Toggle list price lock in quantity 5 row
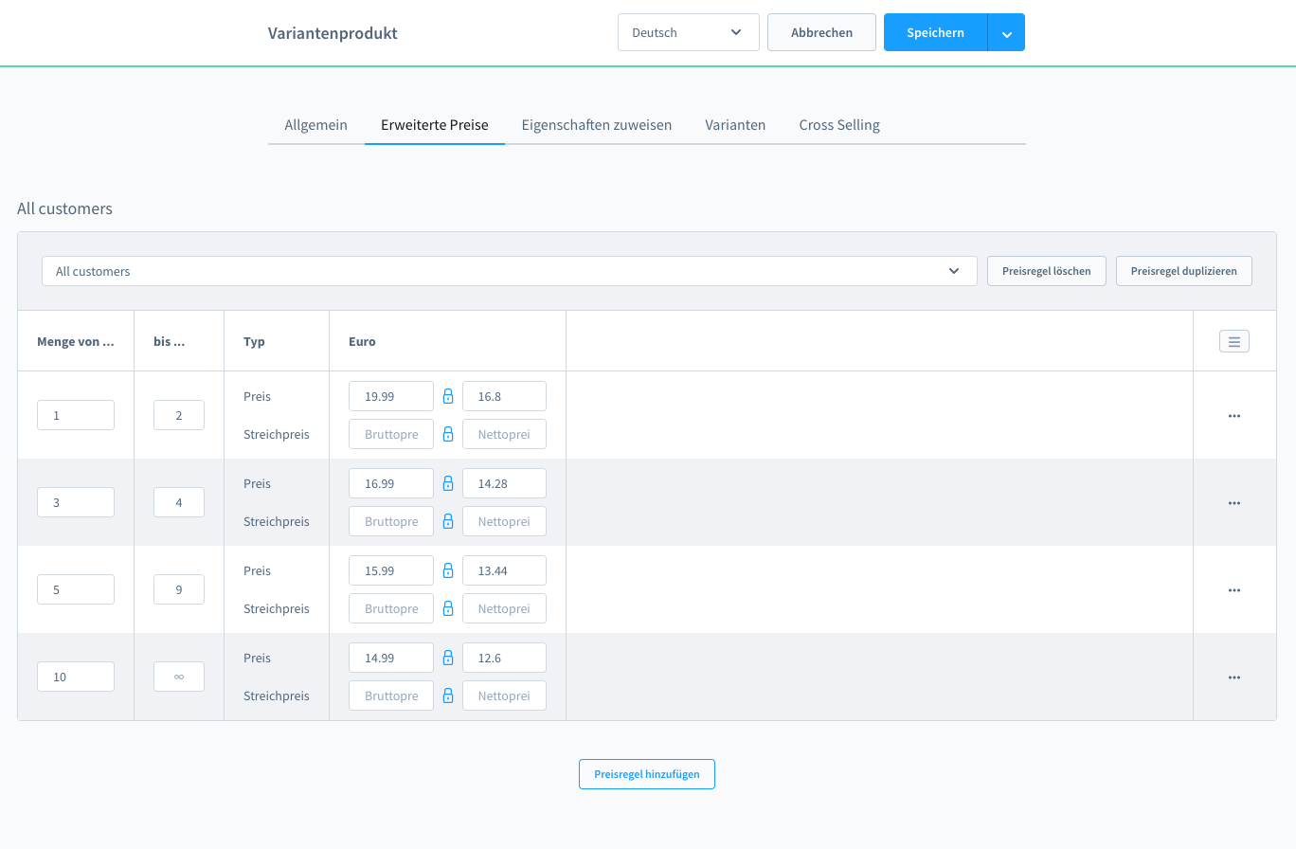This screenshot has height=849, width=1296. point(448,608)
